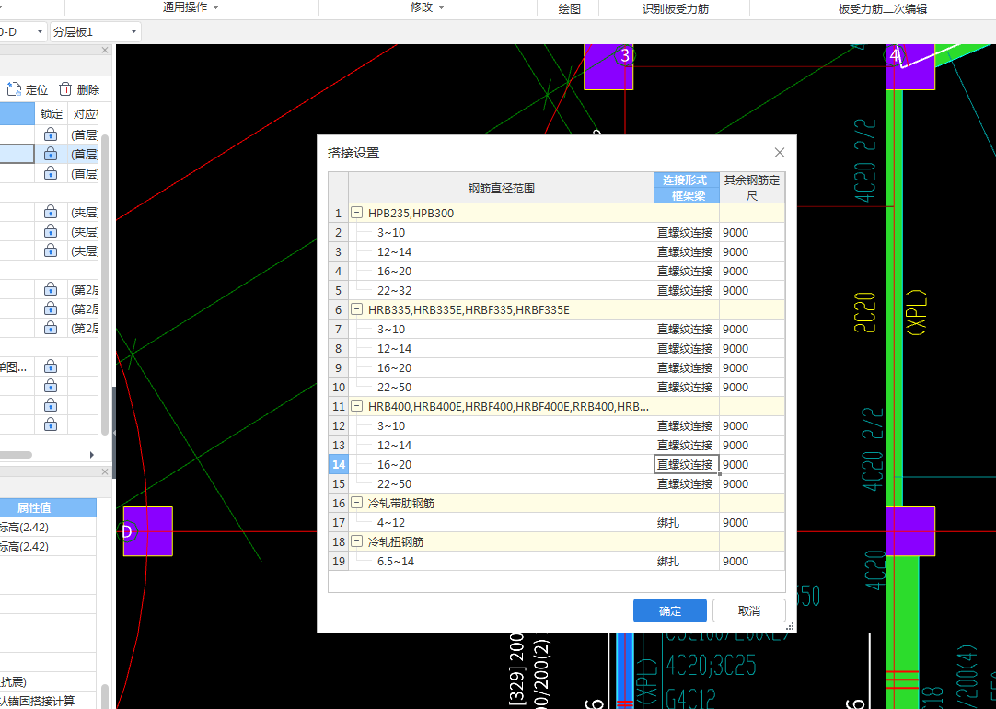Collapse the HRB400 rebar group

point(356,406)
